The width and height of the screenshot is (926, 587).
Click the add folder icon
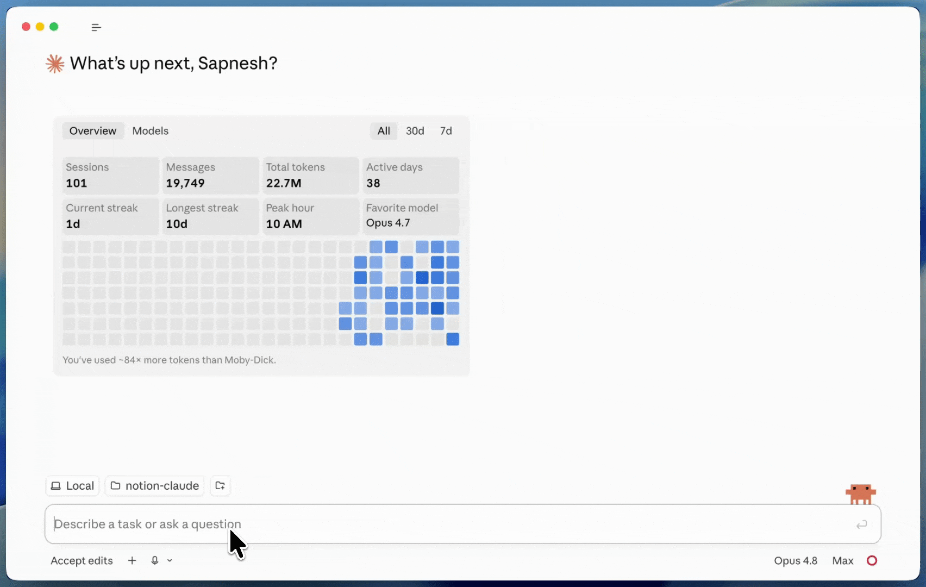point(220,485)
